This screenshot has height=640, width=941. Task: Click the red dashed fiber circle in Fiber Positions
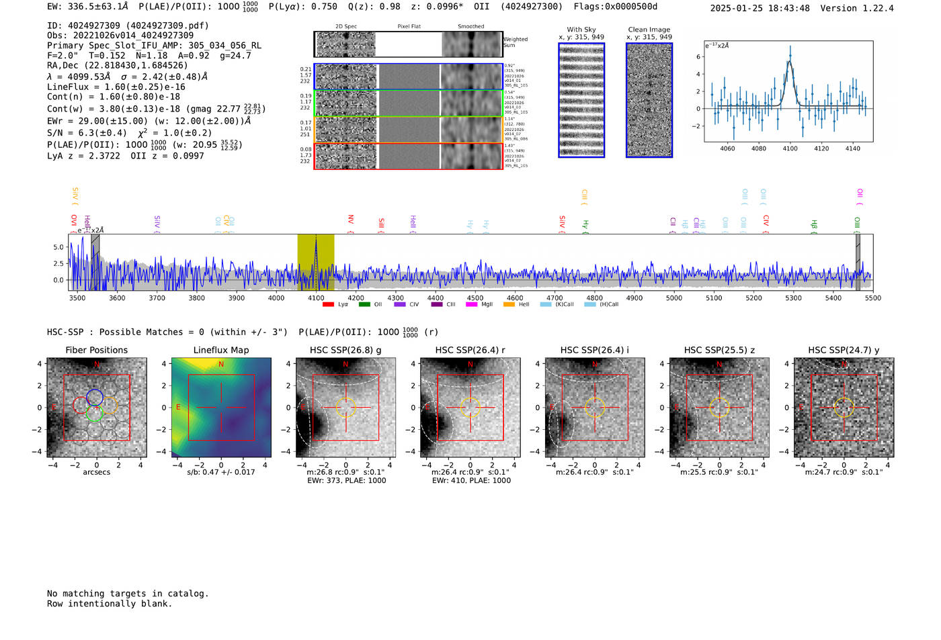(80, 405)
